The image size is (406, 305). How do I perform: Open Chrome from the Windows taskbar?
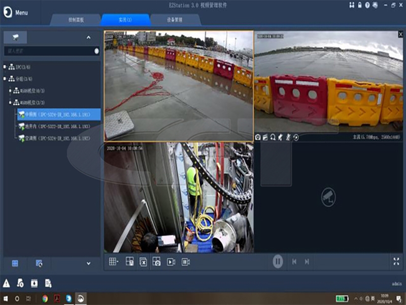pyautogui.click(x=45, y=298)
